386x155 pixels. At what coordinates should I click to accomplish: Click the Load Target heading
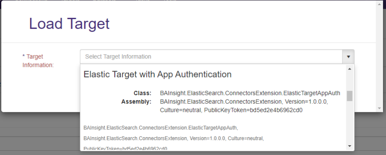pyautogui.click(x=69, y=24)
